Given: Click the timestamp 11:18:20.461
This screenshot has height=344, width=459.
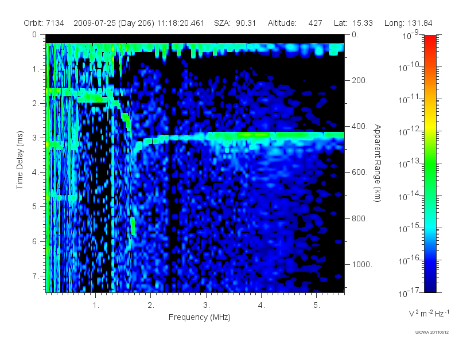Looking at the screenshot, I should 181,23.
